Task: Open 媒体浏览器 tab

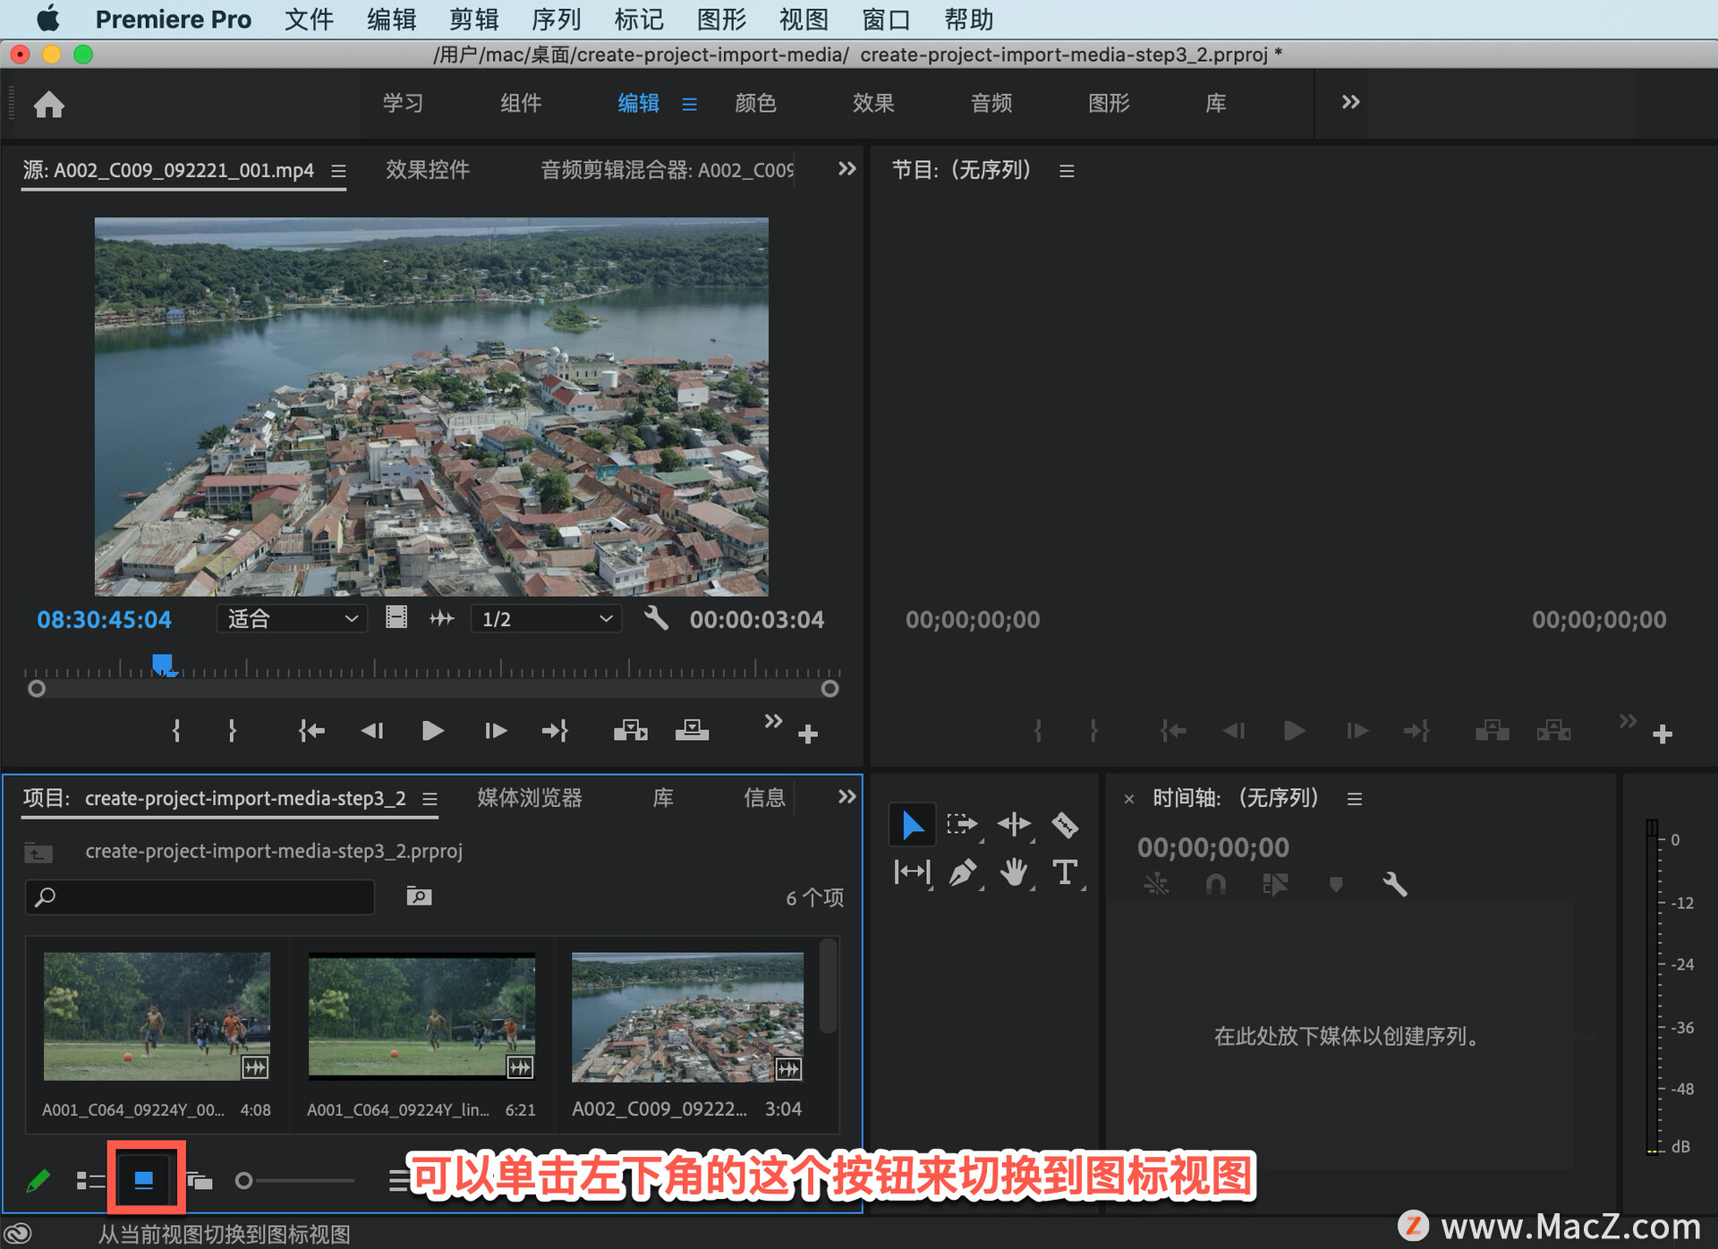Action: pos(530,798)
